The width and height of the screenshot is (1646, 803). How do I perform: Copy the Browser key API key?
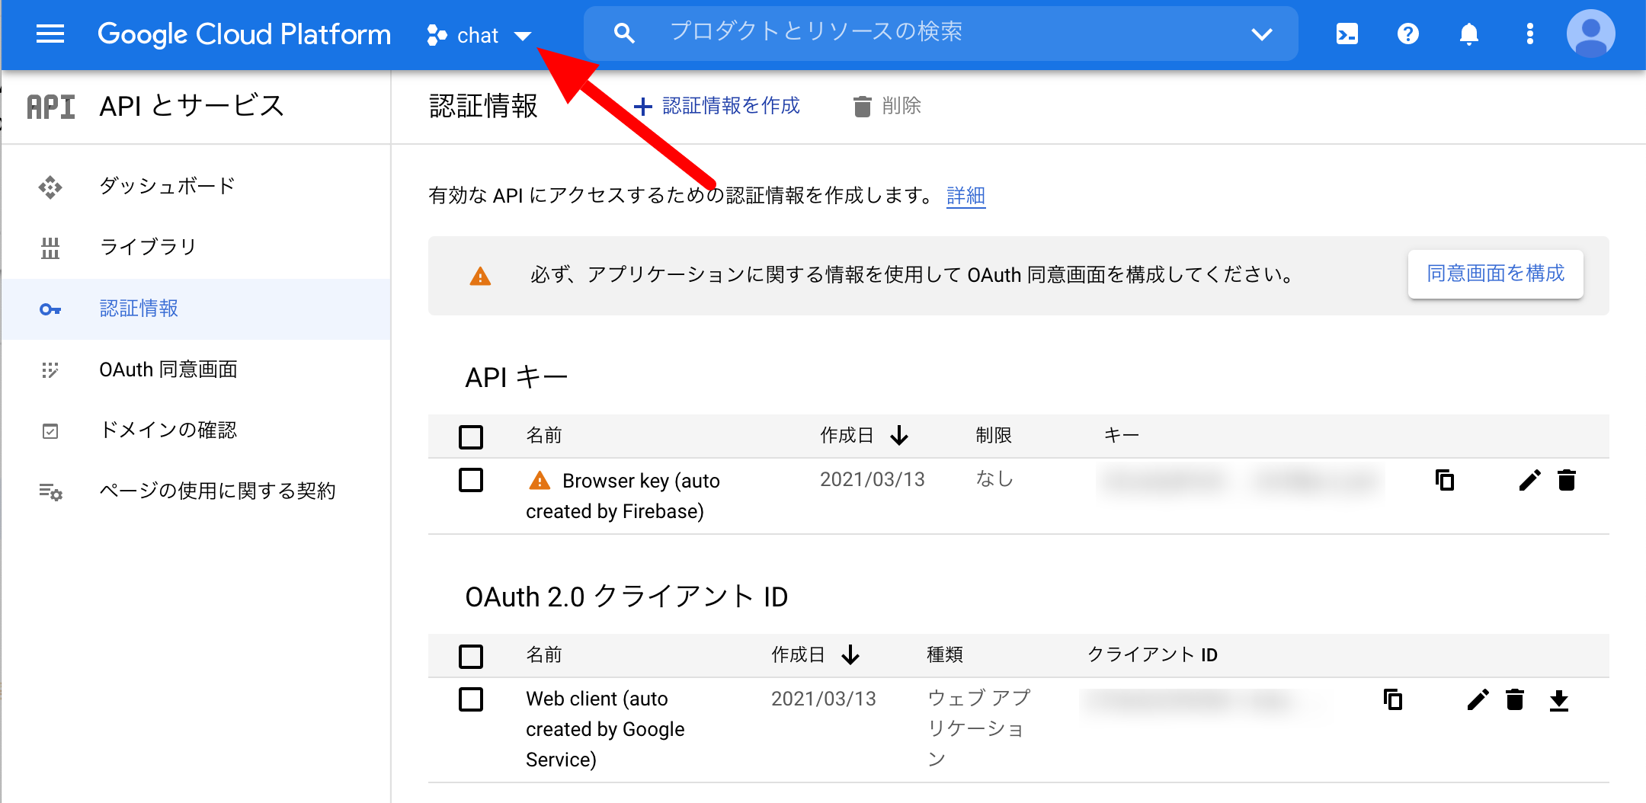click(x=1444, y=480)
